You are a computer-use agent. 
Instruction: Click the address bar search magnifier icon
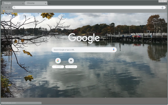click(14, 7)
